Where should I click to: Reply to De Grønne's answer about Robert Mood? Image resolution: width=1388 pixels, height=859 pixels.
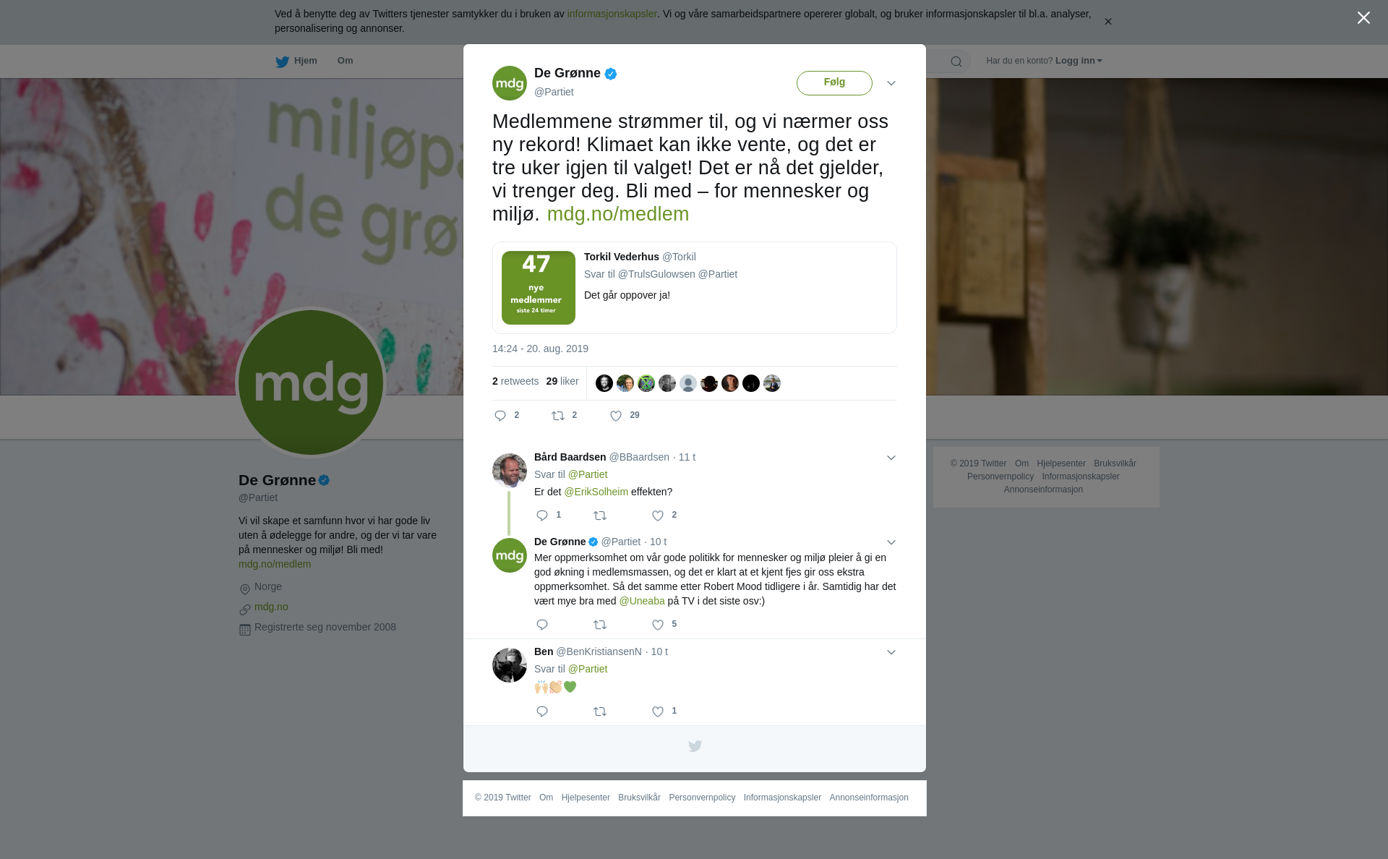tap(542, 625)
